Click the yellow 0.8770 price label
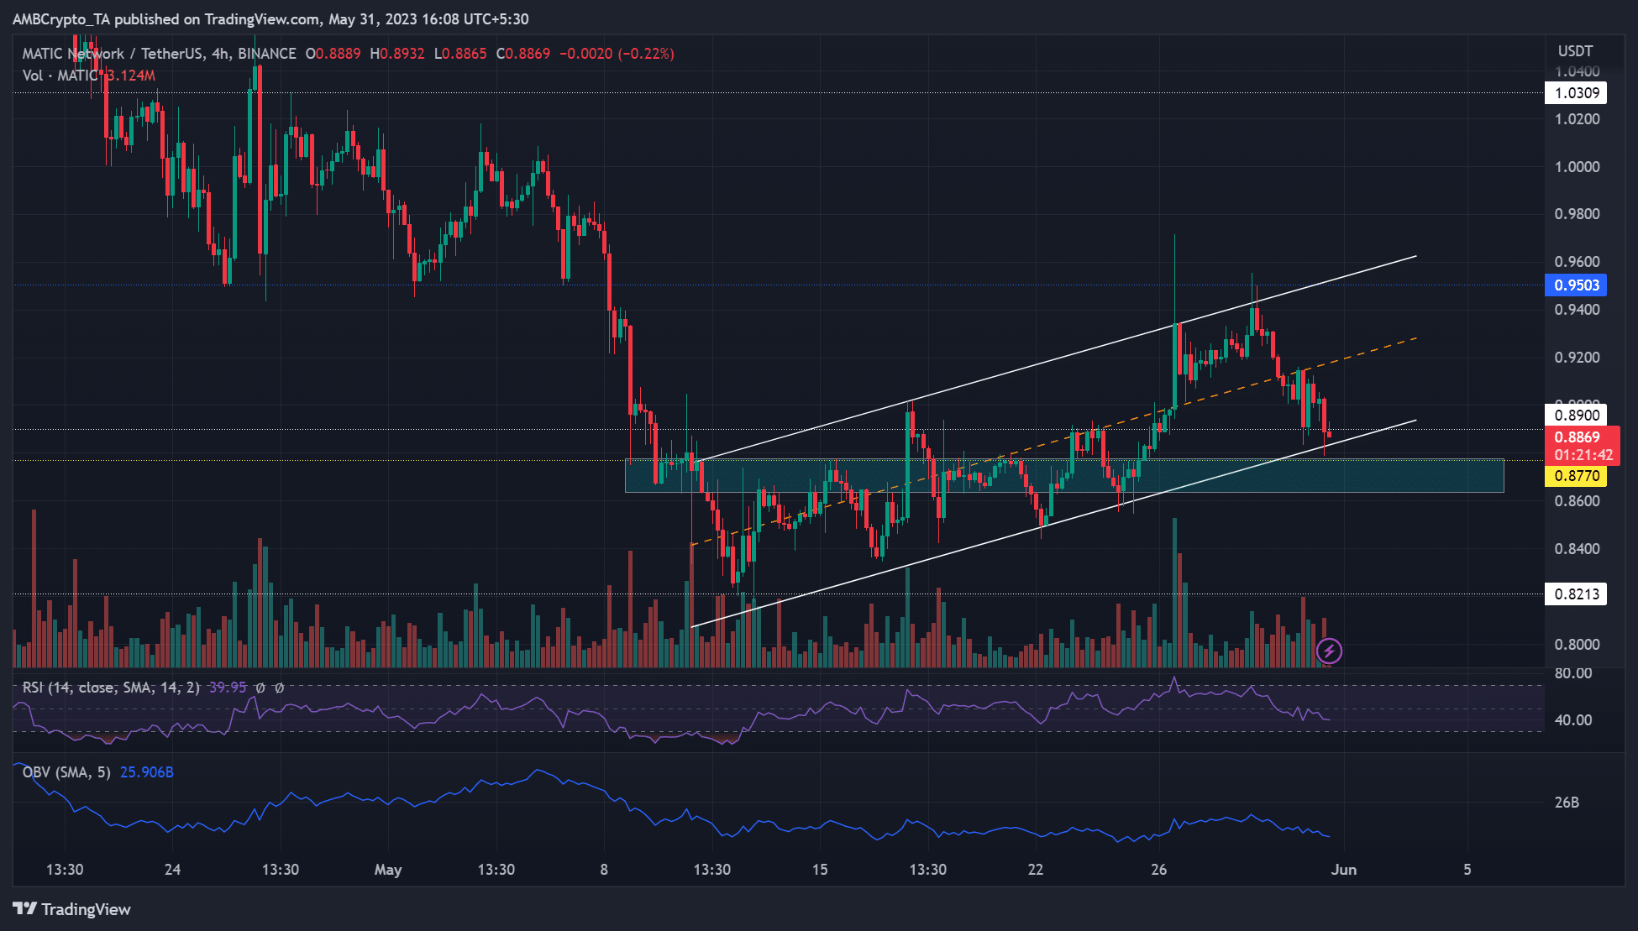1638x931 pixels. [1576, 476]
